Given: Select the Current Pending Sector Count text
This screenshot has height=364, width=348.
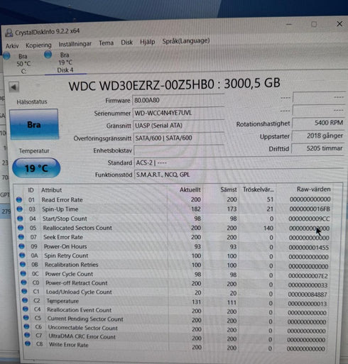Looking at the screenshot, I should [x=85, y=319].
